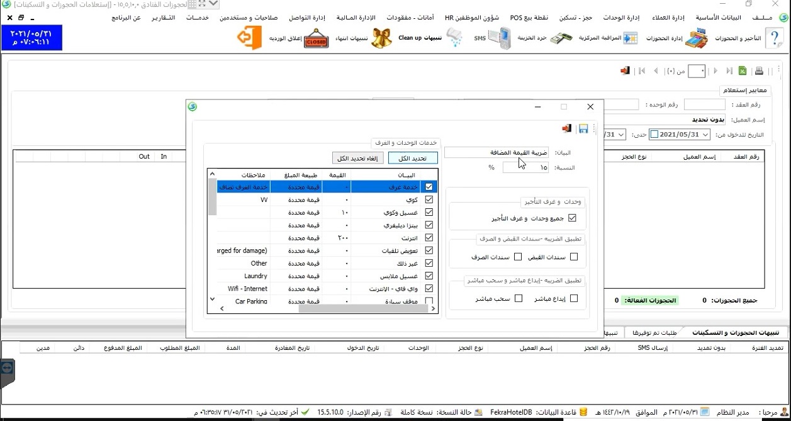Uncheck the 'جميع وحدات و غرف التأجير' checkbox

point(572,218)
